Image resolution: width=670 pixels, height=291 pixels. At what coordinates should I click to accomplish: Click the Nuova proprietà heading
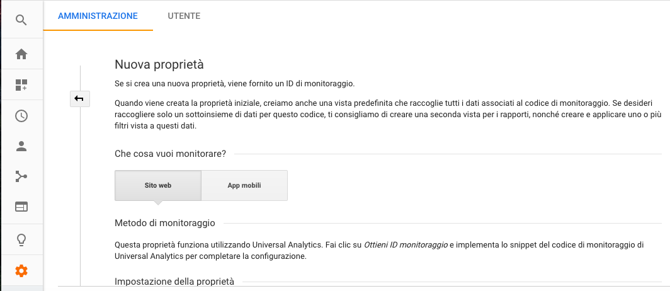point(159,64)
